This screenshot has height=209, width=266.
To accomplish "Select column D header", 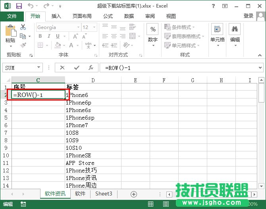I will [93, 80].
